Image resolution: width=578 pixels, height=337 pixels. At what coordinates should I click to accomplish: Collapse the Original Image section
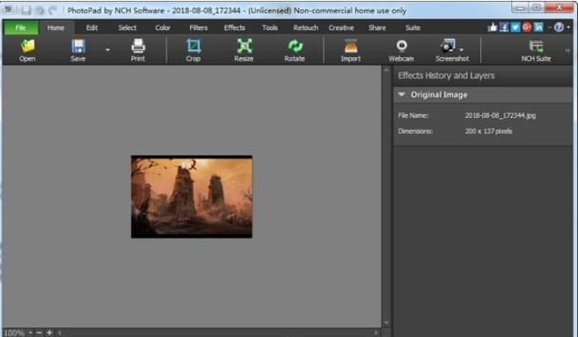coord(402,95)
